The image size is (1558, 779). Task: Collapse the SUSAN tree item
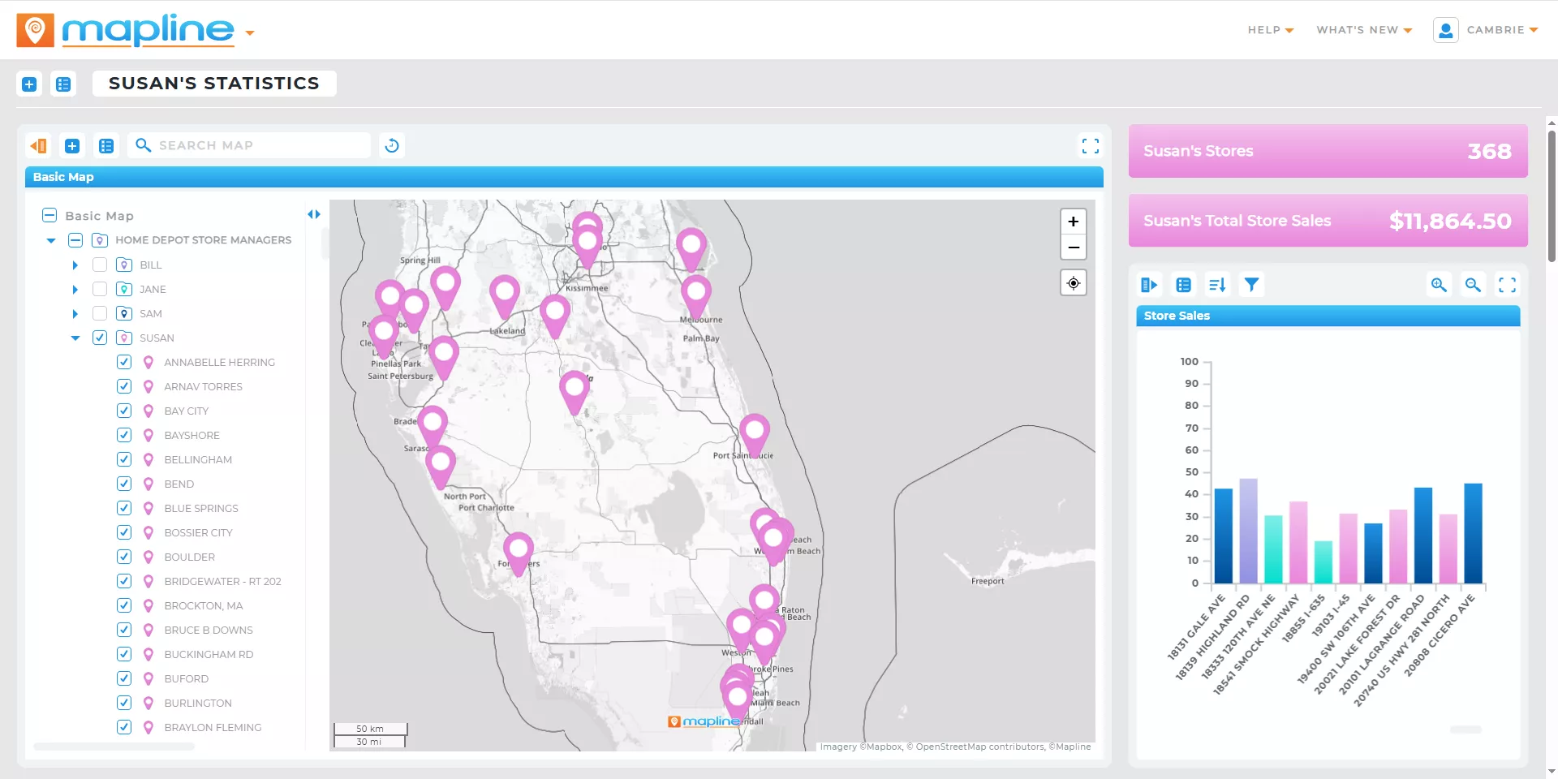point(75,338)
